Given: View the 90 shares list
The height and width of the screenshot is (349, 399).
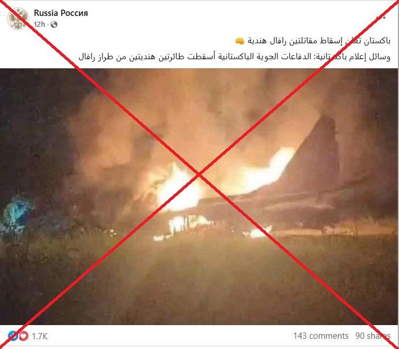Looking at the screenshot, I should pos(373,336).
